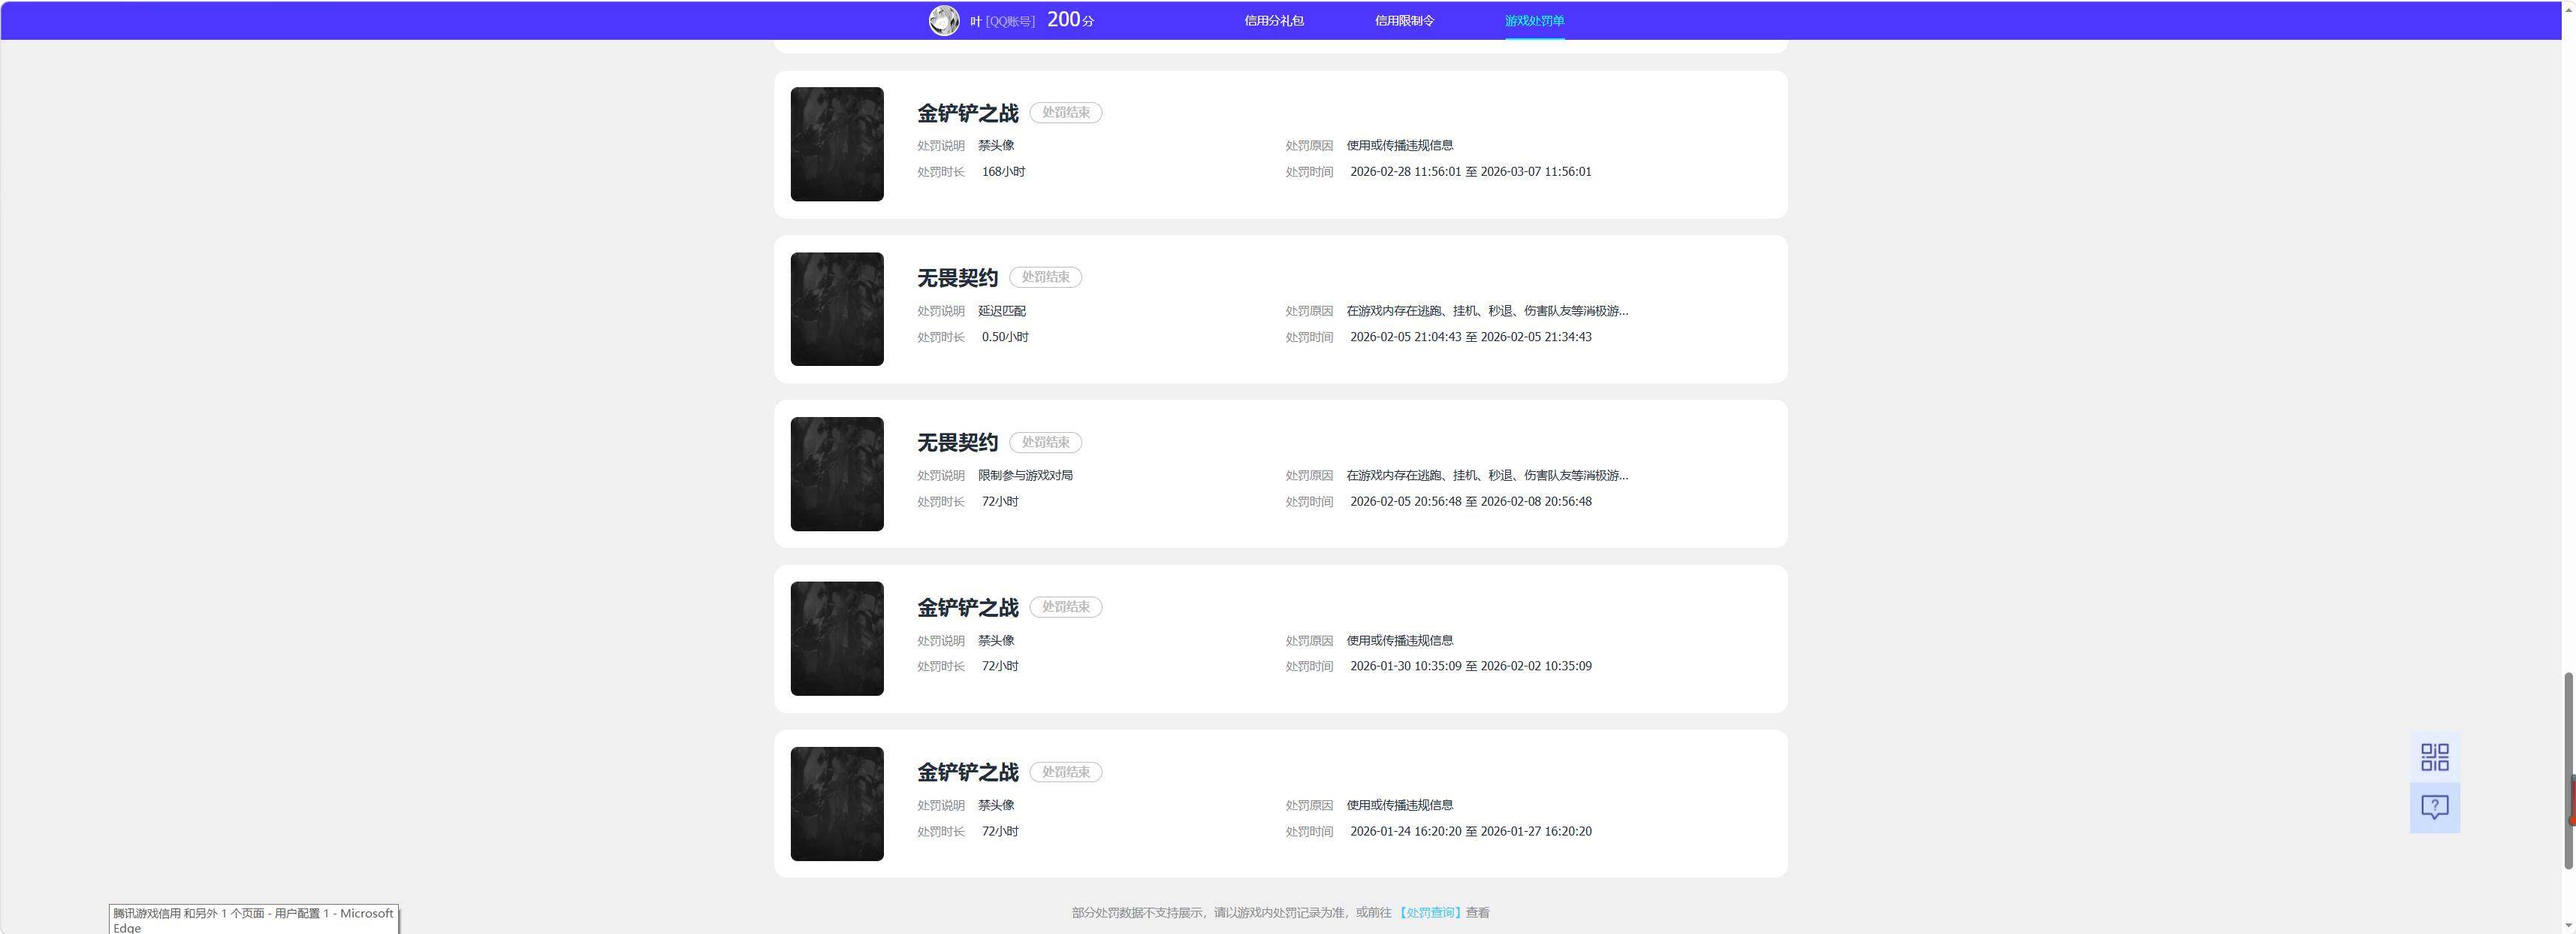Click the Microsoft Edge taskbar tooltip
Screen dimensions: 2576x934
click(254, 920)
